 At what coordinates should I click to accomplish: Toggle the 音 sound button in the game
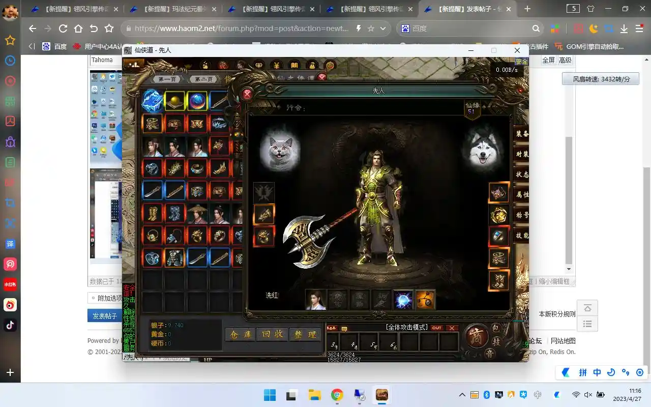pos(490,353)
